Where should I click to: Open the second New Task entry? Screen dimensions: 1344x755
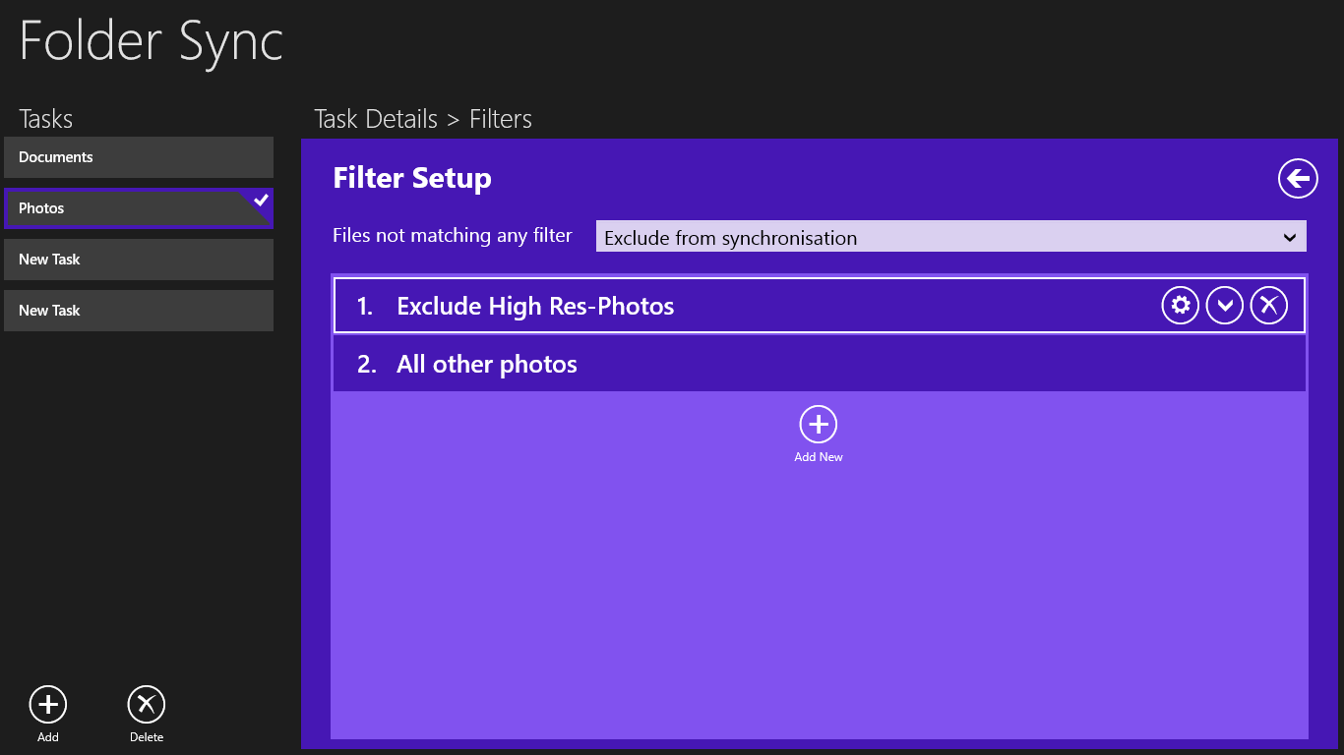click(x=138, y=311)
